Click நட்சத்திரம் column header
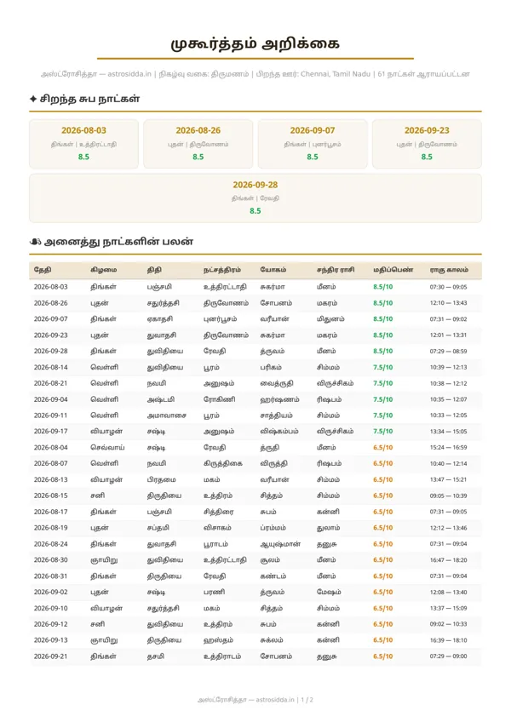511x722 pixels. [222, 270]
